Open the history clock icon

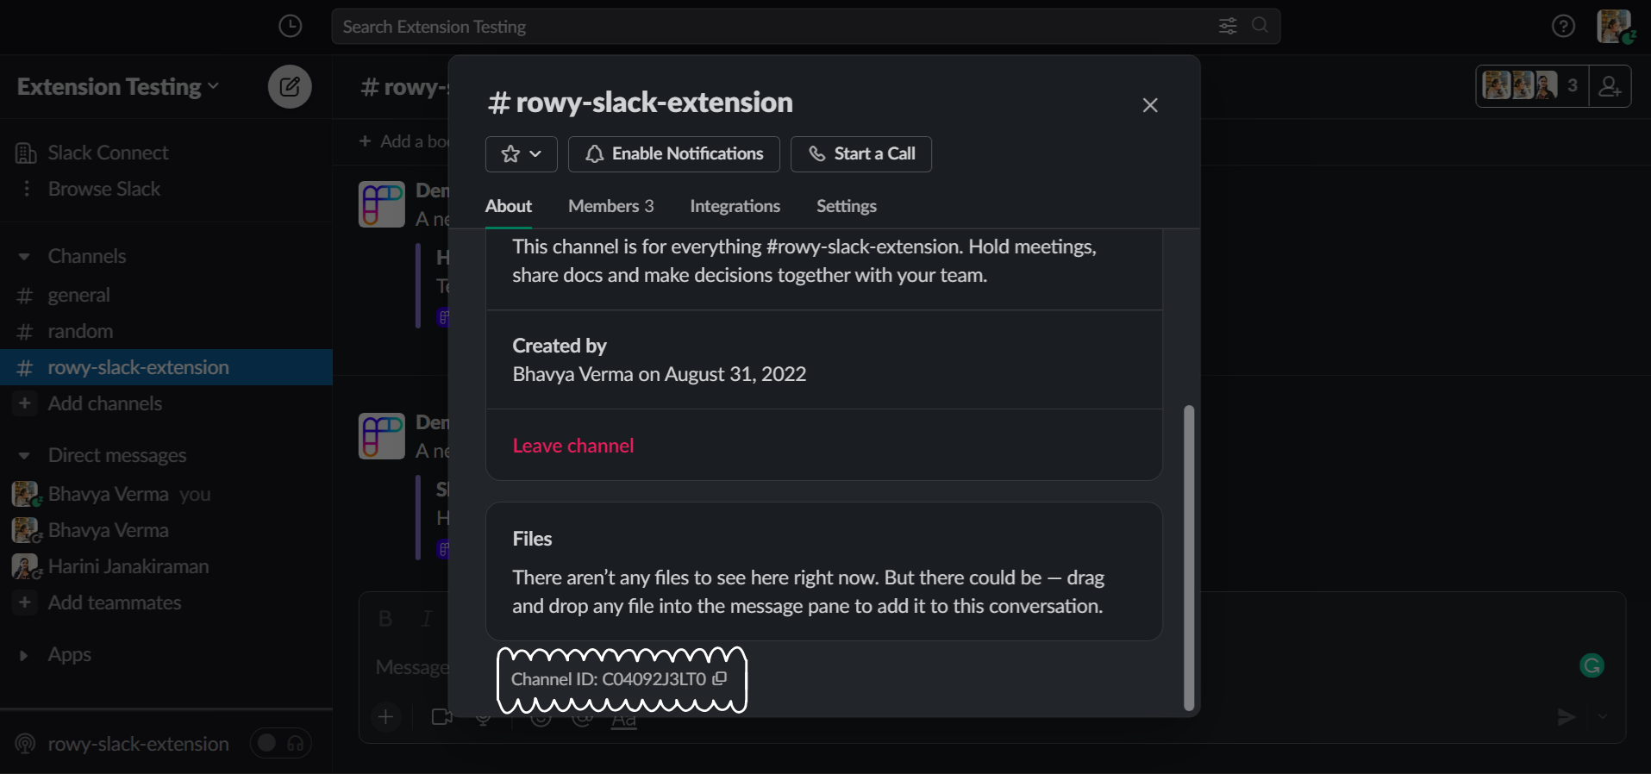tap(291, 26)
